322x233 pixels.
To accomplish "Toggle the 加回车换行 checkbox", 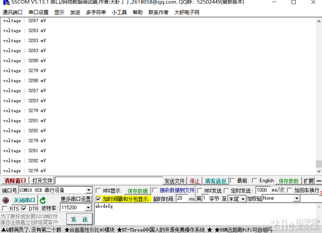I will point(290,190).
